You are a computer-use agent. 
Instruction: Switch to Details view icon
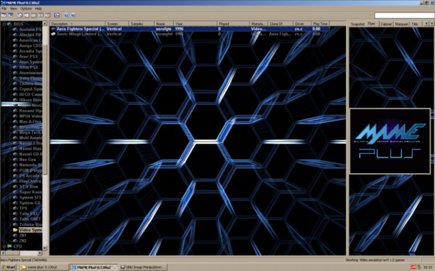pyautogui.click(x=41, y=15)
